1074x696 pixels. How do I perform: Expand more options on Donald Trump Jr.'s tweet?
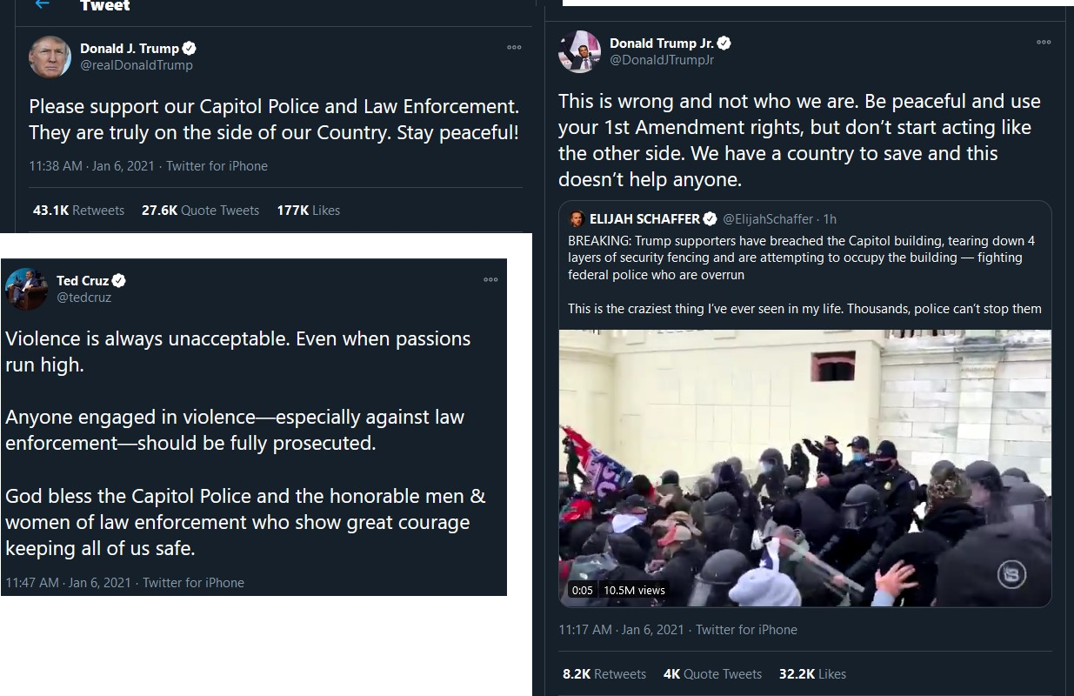(1044, 43)
